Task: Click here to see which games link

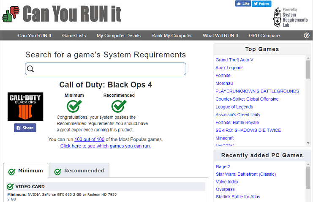Action: pos(105,146)
